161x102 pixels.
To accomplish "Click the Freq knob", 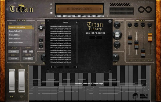I will coord(117,25).
